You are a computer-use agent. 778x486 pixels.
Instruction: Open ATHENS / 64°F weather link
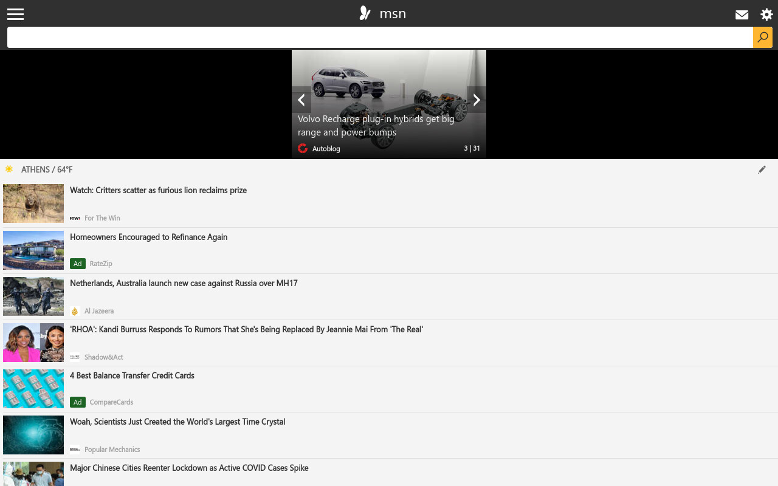tap(47, 169)
